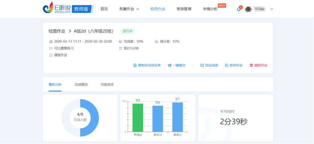The height and width of the screenshot is (144, 314).
Task: Select the 整体分析 tab
Action: click(55, 84)
